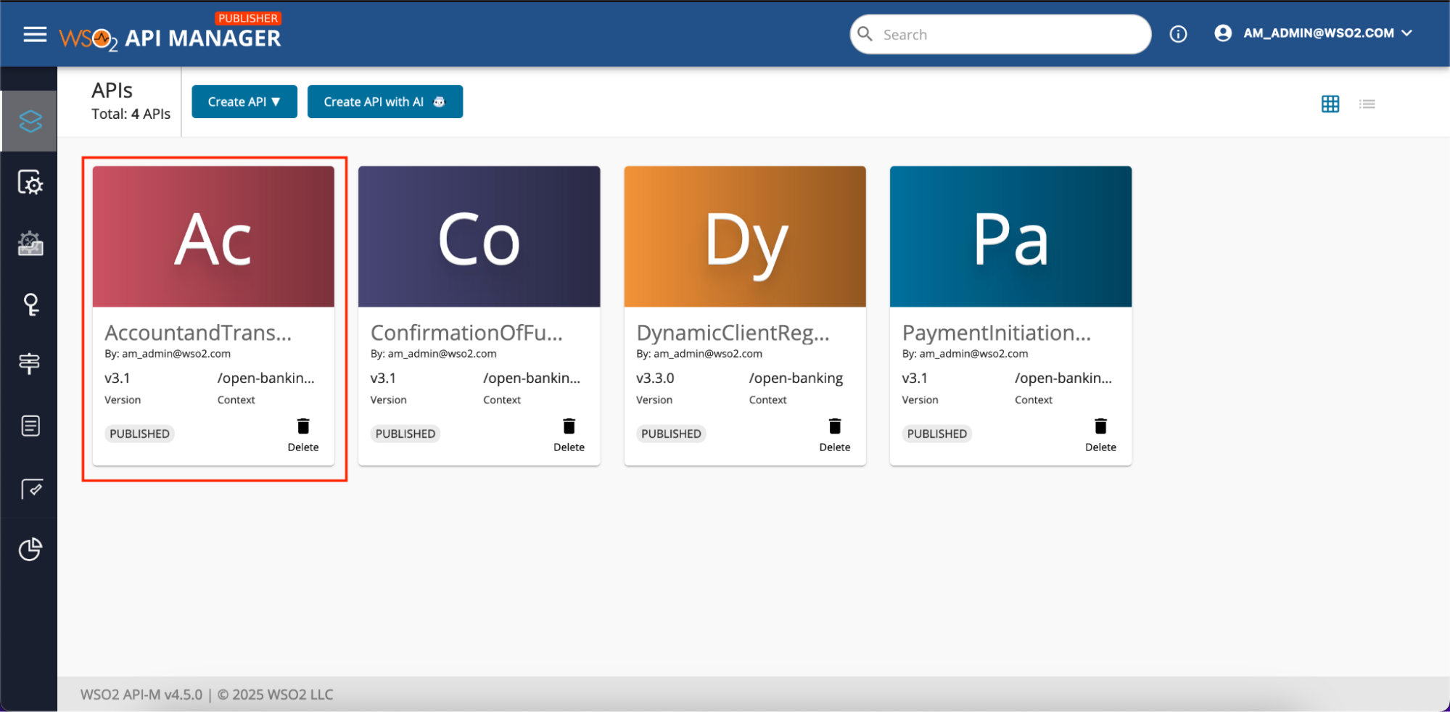Focus the Search input field
The height and width of the screenshot is (712, 1450).
(x=1000, y=34)
